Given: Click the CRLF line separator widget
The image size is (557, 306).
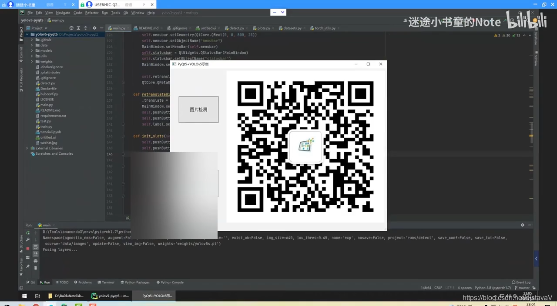Looking at the screenshot, I should point(438,288).
